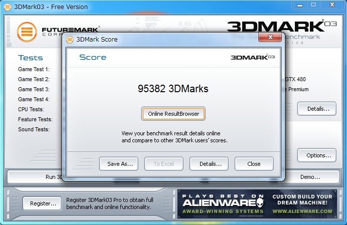
Task: Click the 3DMark03 window title bar icon
Action: point(8,7)
